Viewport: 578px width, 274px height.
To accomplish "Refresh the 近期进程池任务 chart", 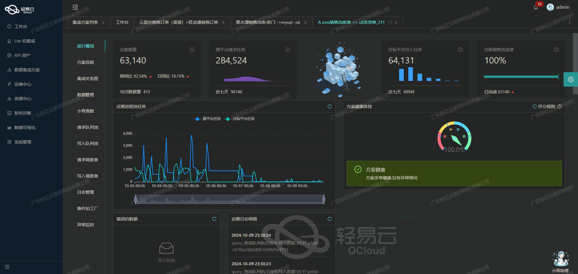I will pos(330,106).
